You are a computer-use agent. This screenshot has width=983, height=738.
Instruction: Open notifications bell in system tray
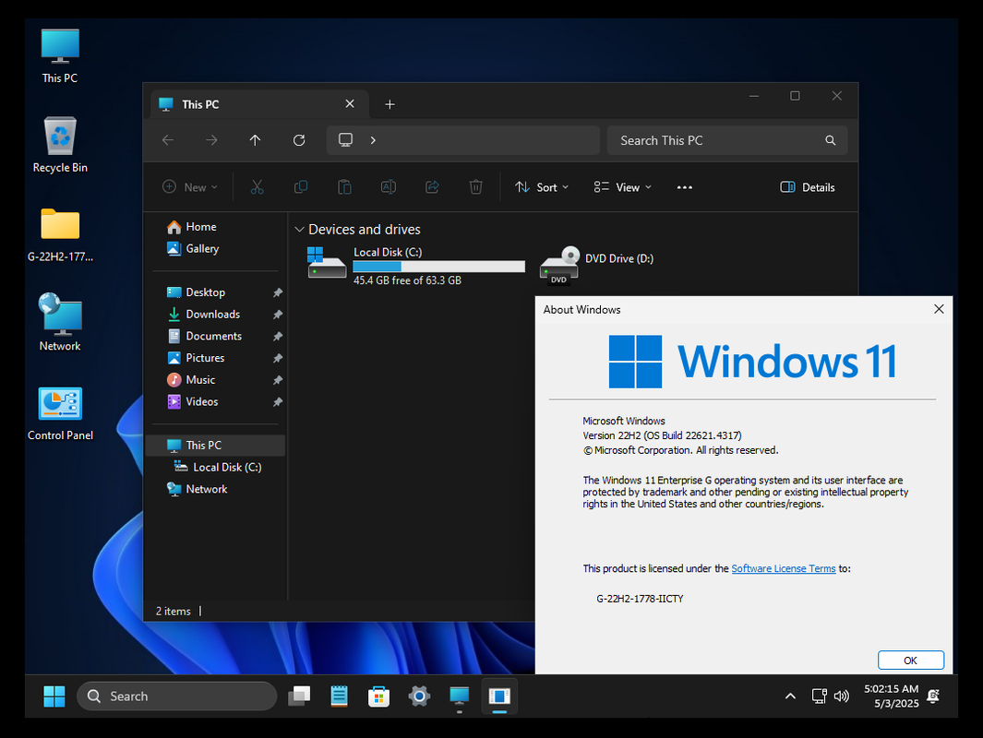(x=933, y=696)
